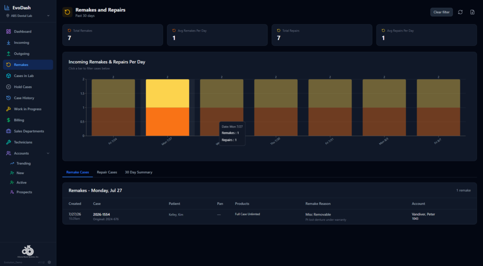Select the Cases in Lab cube icon

tap(8, 76)
